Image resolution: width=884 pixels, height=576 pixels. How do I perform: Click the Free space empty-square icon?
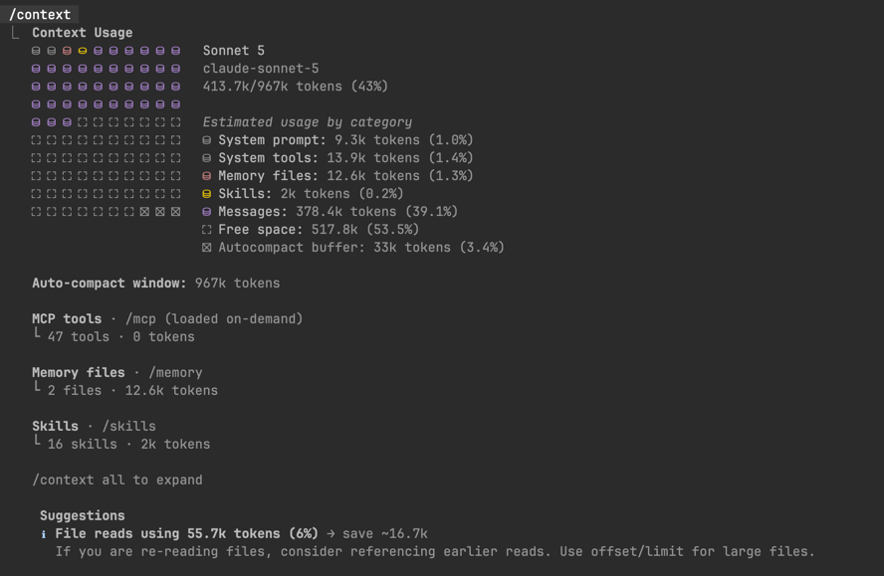[207, 230]
